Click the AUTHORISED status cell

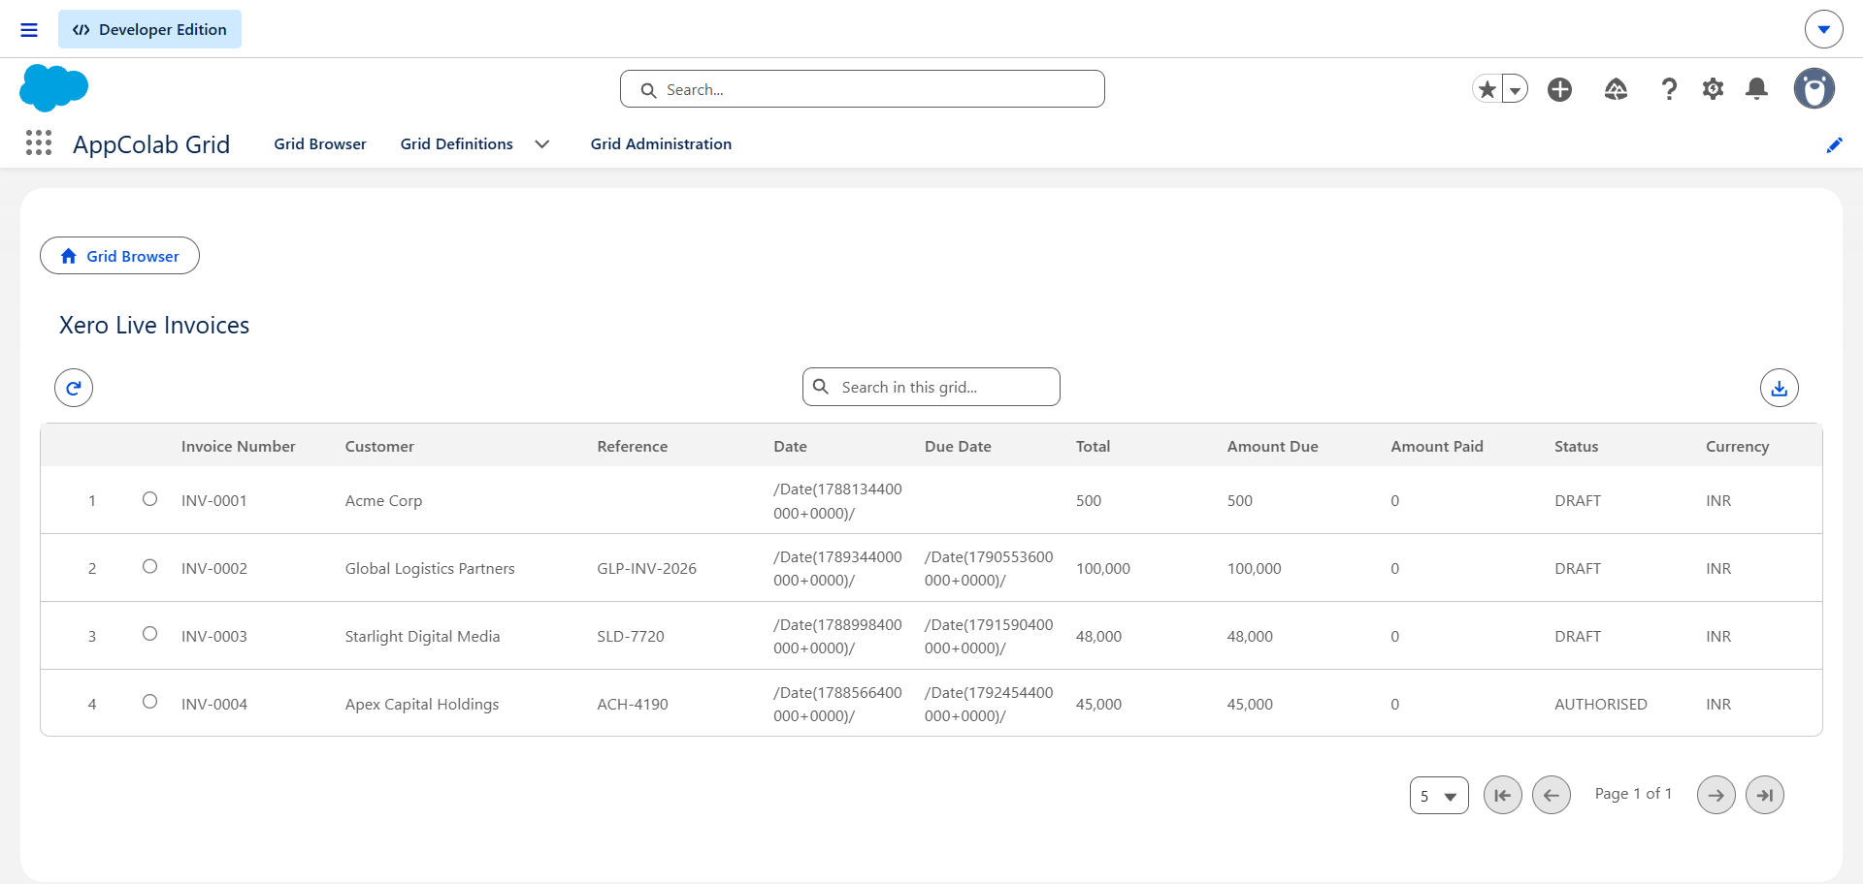coord(1601,704)
